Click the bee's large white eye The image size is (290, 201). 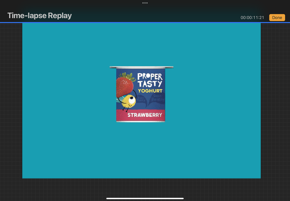[x=132, y=99]
